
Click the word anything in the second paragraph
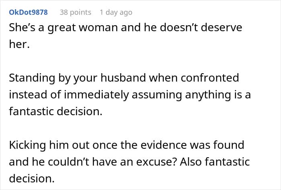click(208, 95)
